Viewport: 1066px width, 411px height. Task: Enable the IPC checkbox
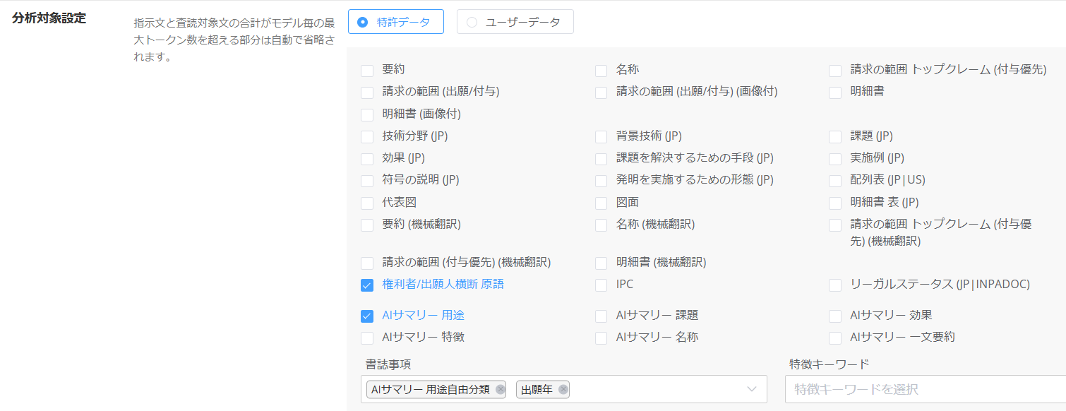pyautogui.click(x=601, y=285)
